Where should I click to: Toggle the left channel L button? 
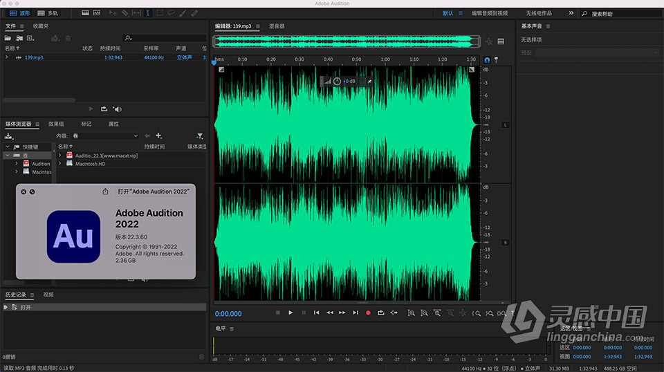[505, 125]
